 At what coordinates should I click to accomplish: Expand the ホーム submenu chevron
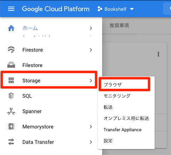tap(91, 28)
